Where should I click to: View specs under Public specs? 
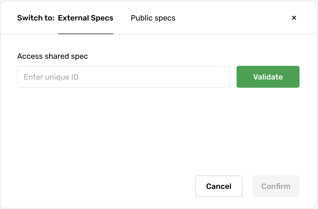coord(153,18)
